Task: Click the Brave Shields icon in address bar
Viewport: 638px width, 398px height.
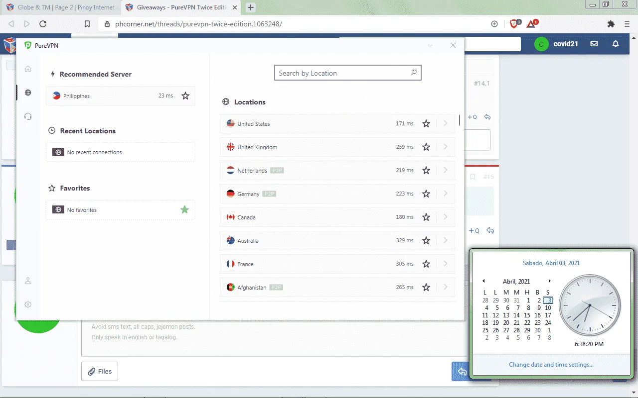Action: [x=514, y=24]
